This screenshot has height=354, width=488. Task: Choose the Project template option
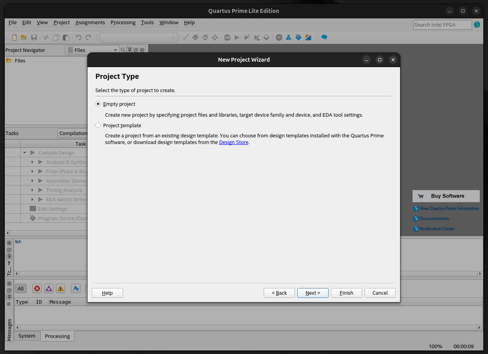pos(98,126)
